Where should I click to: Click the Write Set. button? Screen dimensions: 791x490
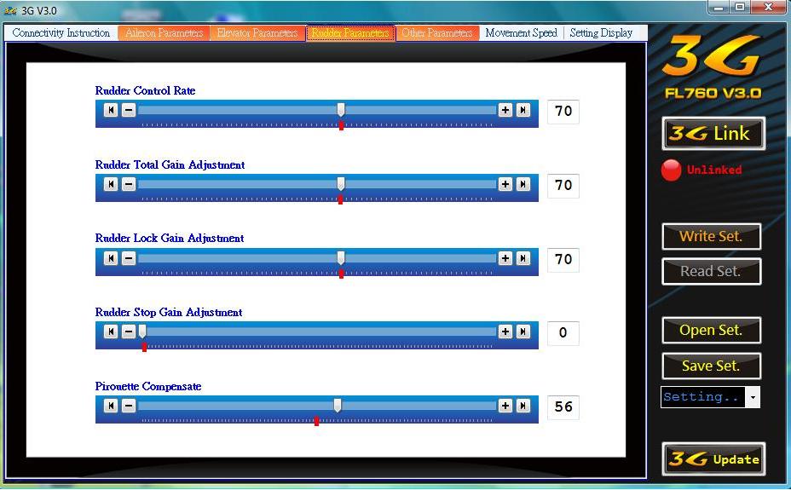pyautogui.click(x=711, y=237)
